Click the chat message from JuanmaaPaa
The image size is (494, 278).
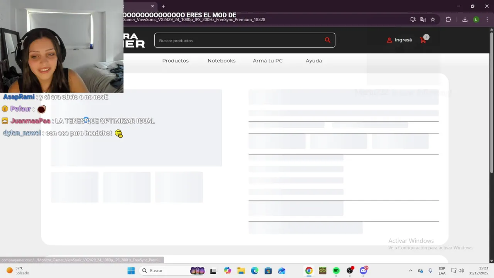click(78, 121)
